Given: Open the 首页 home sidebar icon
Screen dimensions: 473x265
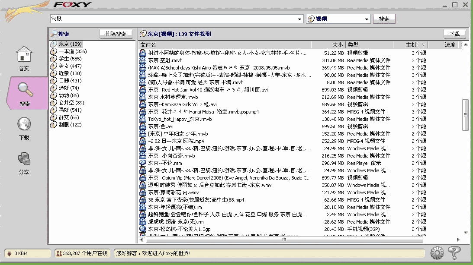Looking at the screenshot, I should pyautogui.click(x=24, y=55).
